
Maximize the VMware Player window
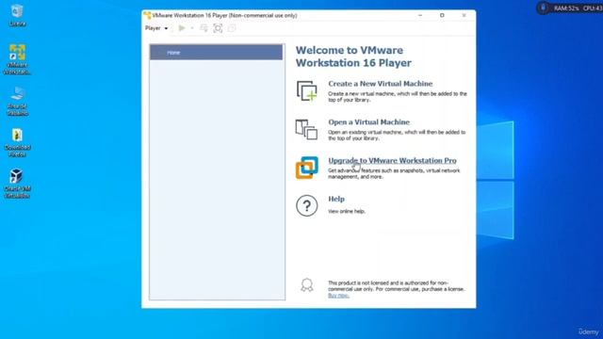[442, 15]
